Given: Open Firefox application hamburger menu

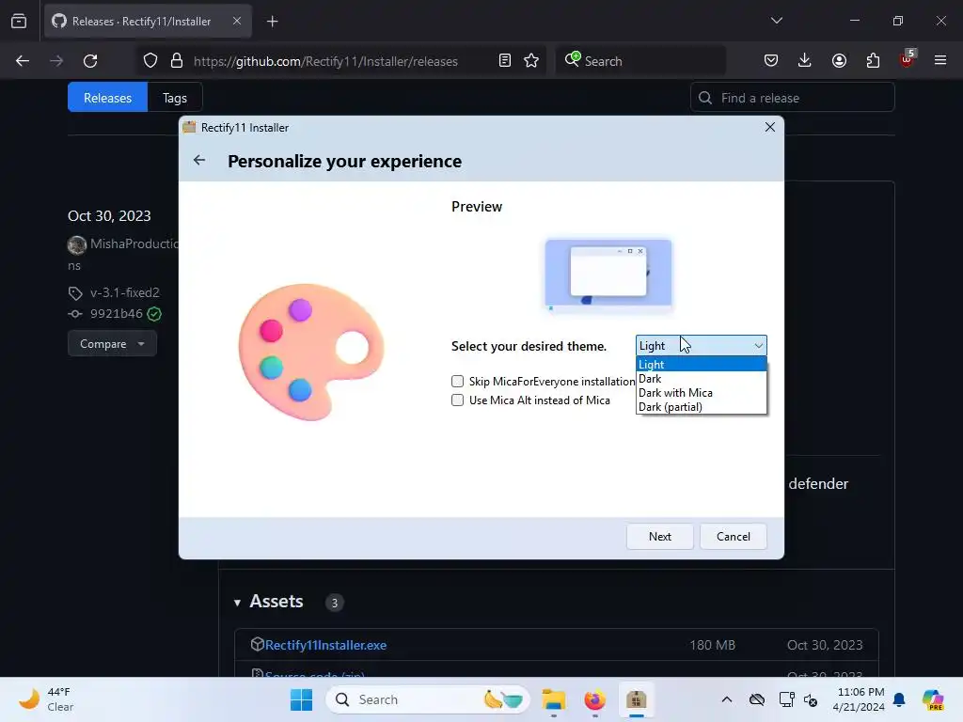Looking at the screenshot, I should click(940, 61).
